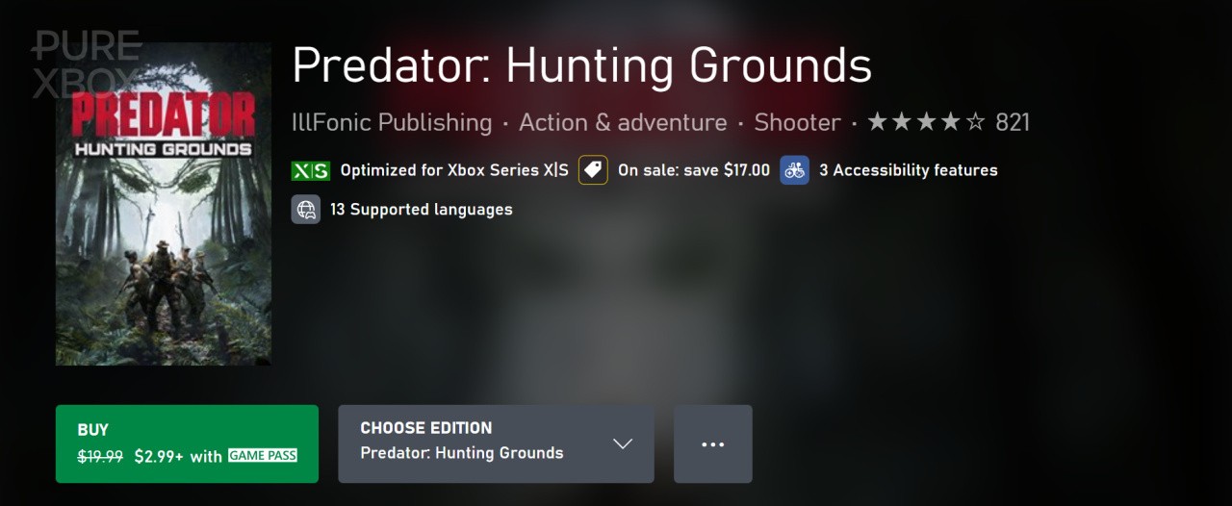Click the Xbox Series X|S optimized badge icon
Image resolution: width=1232 pixels, height=506 pixels.
coord(310,170)
